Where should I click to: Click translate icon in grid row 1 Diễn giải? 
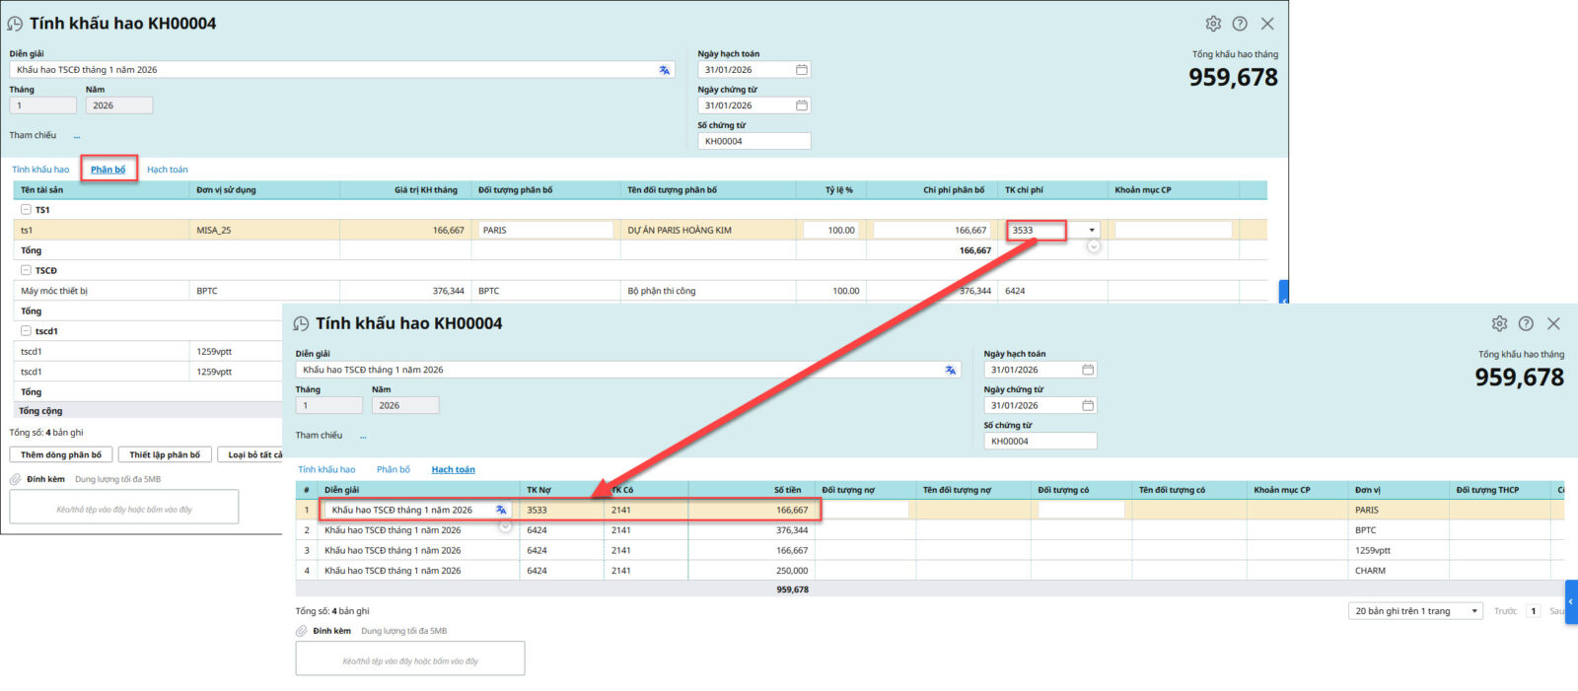click(x=501, y=510)
